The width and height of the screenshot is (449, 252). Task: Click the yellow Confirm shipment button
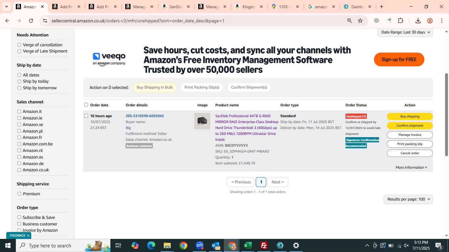pyautogui.click(x=410, y=126)
